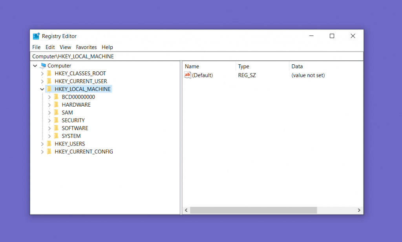This screenshot has width=402, height=242.
Task: Select the HKEY_USERS label
Action: tap(70, 144)
